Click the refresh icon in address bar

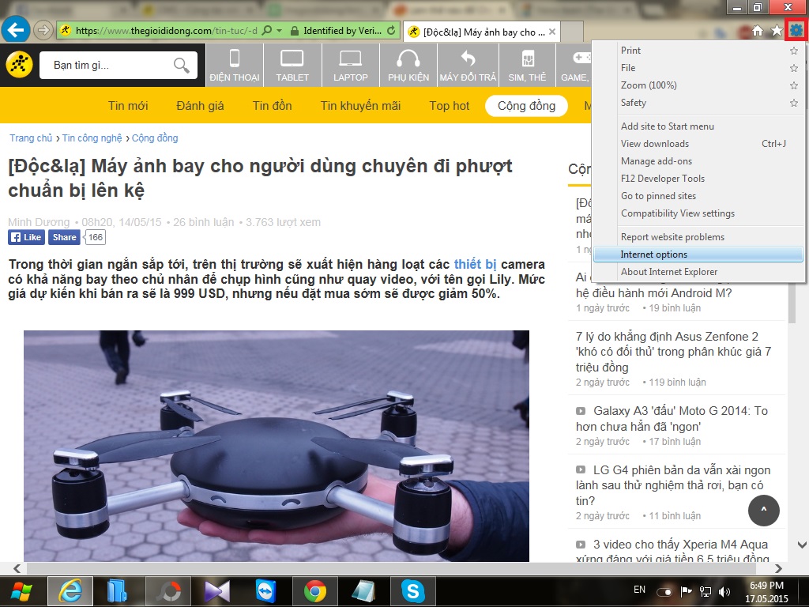(391, 31)
